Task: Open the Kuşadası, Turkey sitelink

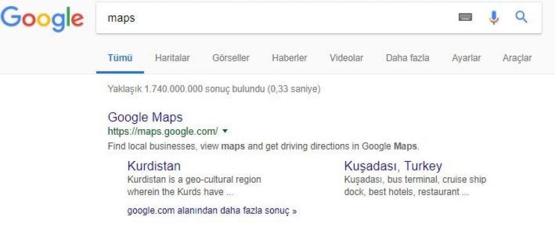Action: 393,166
